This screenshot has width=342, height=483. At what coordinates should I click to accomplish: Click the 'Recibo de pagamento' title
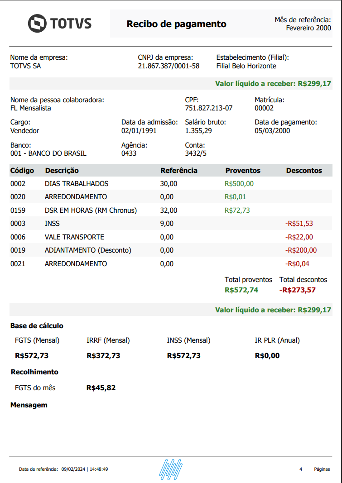point(177,24)
